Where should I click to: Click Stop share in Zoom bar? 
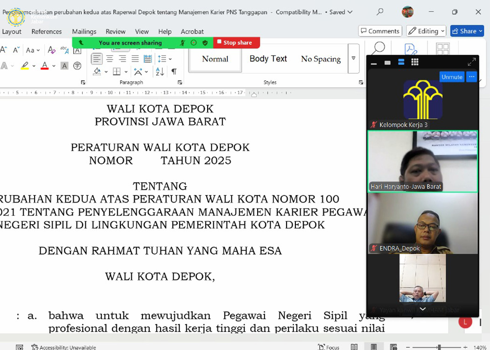pos(236,42)
